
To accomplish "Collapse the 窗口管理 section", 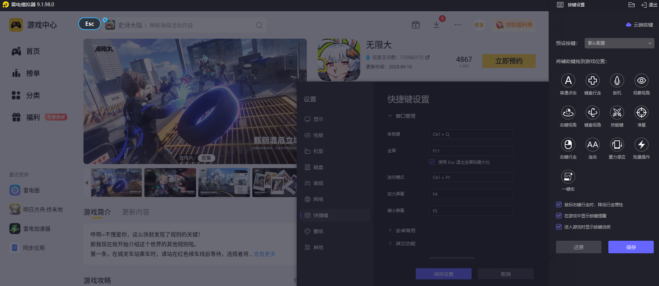I will point(390,116).
